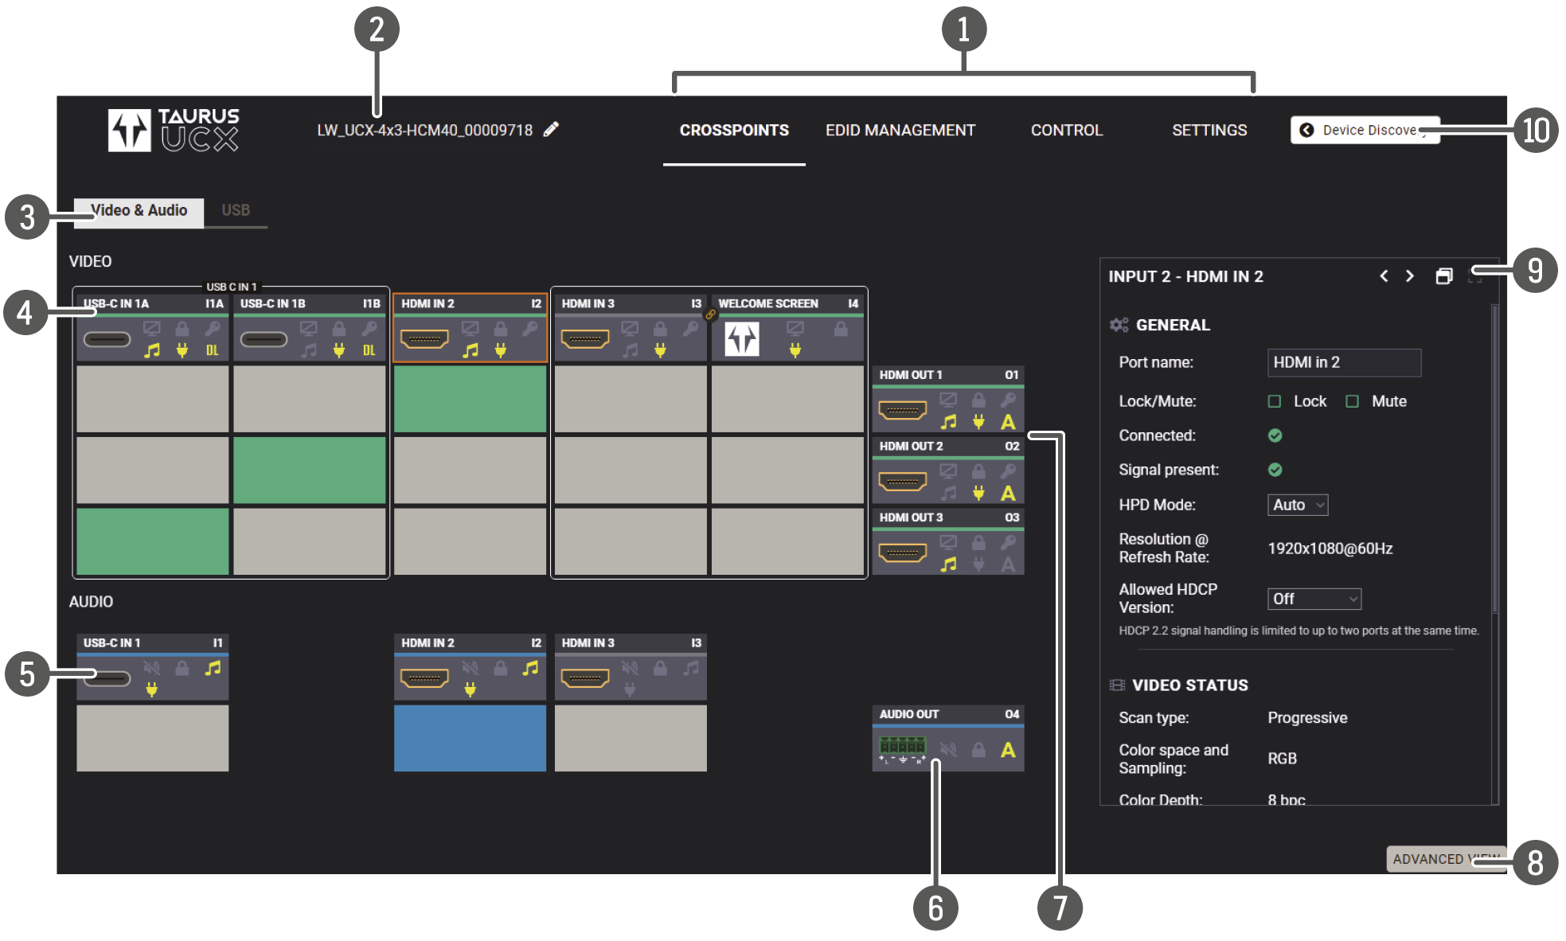Click the lock icon on AUDIO OUT tile

click(978, 750)
